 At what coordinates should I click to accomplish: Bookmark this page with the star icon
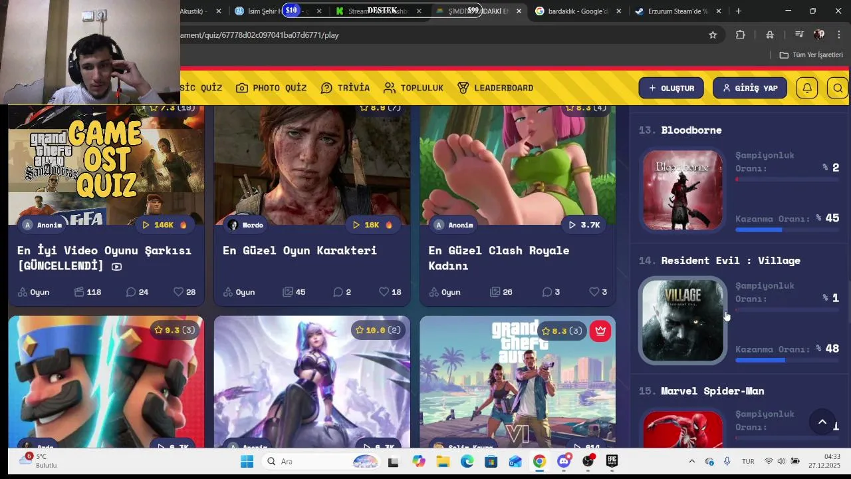713,35
